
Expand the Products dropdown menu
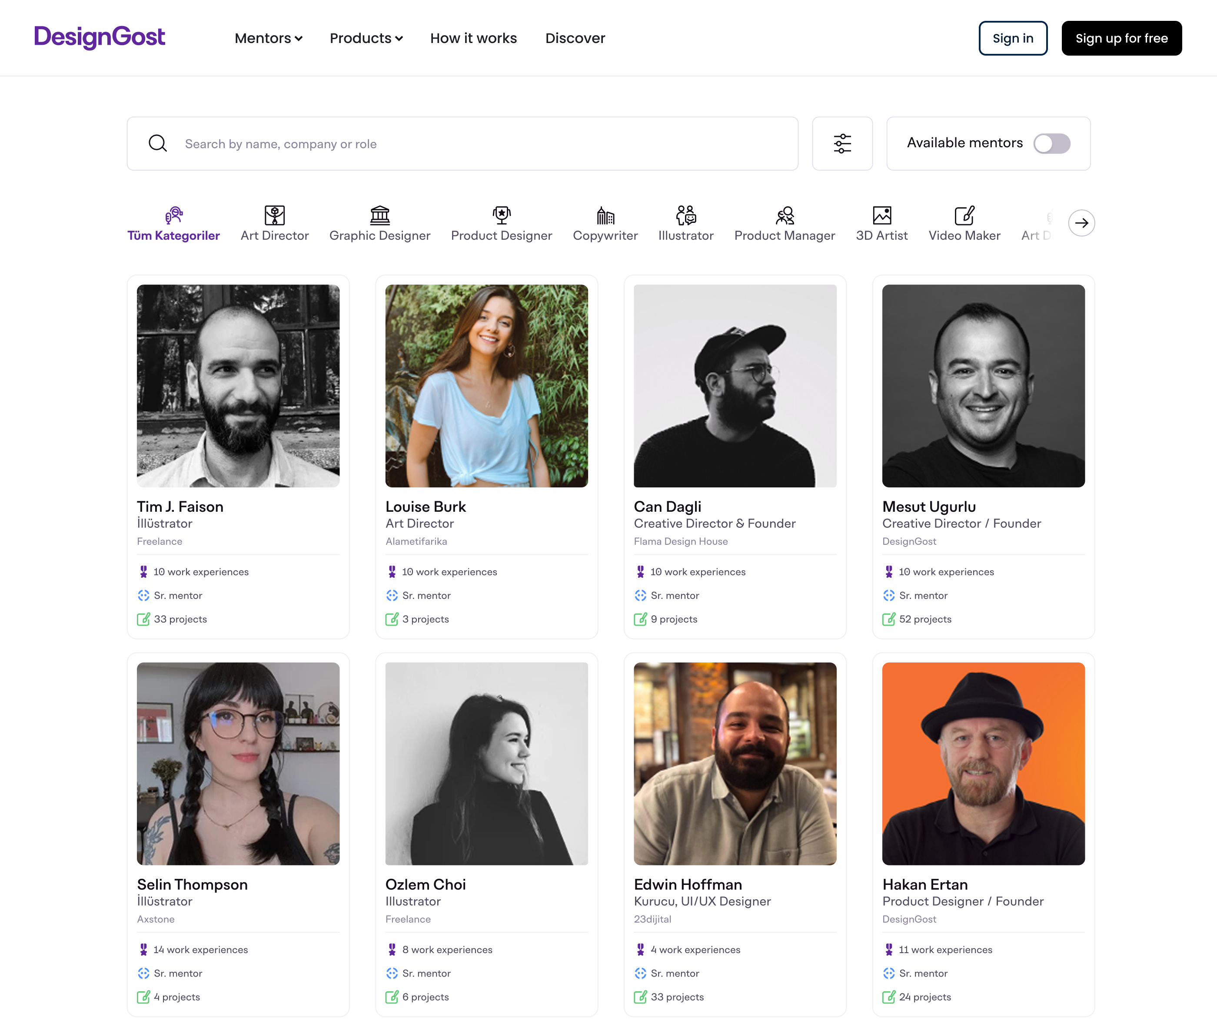click(x=366, y=39)
